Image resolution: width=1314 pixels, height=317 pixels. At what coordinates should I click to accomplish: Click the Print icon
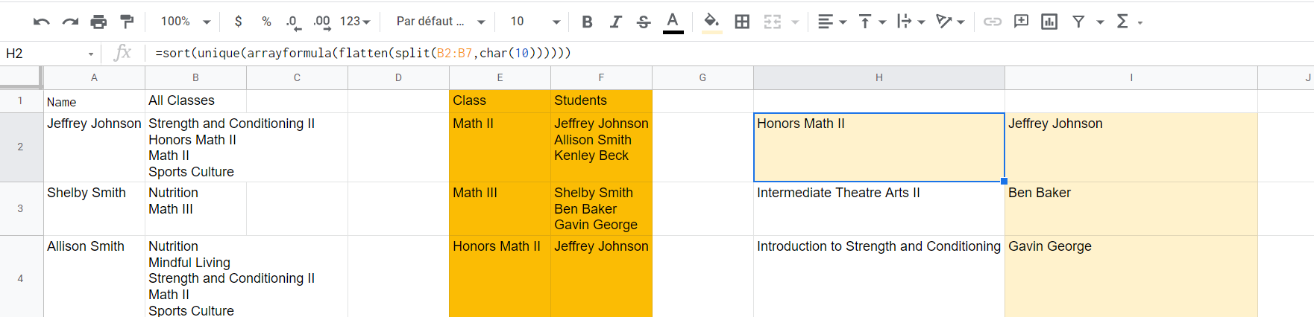click(98, 22)
